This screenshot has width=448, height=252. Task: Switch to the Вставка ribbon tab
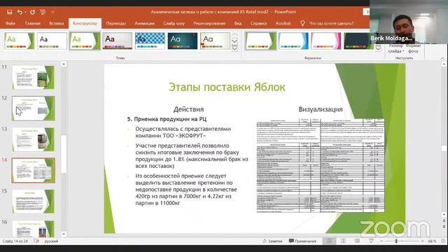[x=57, y=23]
